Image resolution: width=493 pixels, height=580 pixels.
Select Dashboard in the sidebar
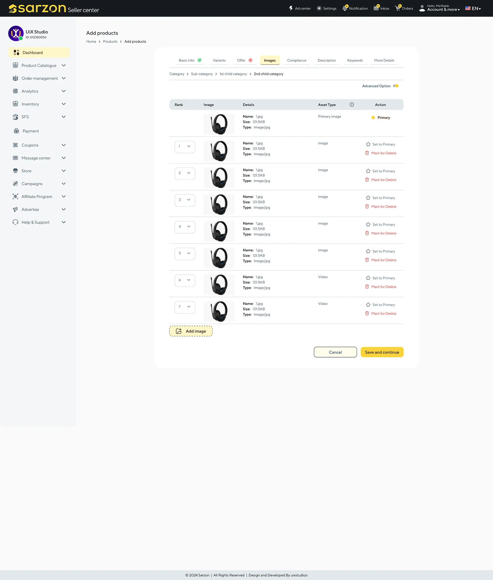[39, 52]
